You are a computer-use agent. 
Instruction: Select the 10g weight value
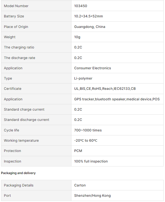pos(77,37)
